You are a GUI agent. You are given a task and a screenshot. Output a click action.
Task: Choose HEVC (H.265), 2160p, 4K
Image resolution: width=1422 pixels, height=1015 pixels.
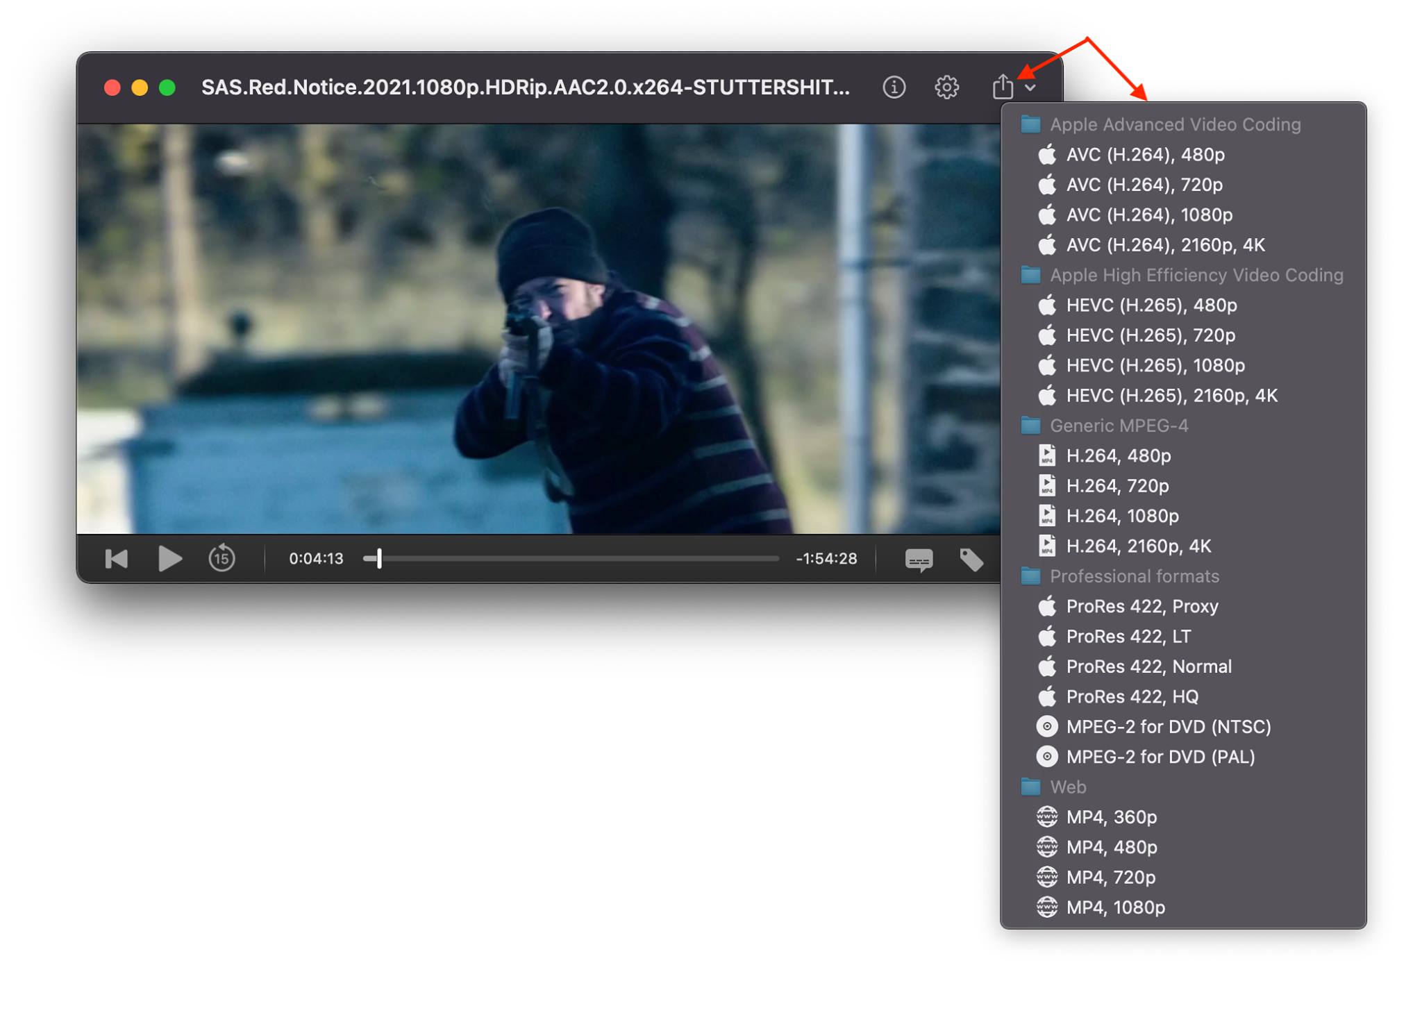coord(1171,396)
